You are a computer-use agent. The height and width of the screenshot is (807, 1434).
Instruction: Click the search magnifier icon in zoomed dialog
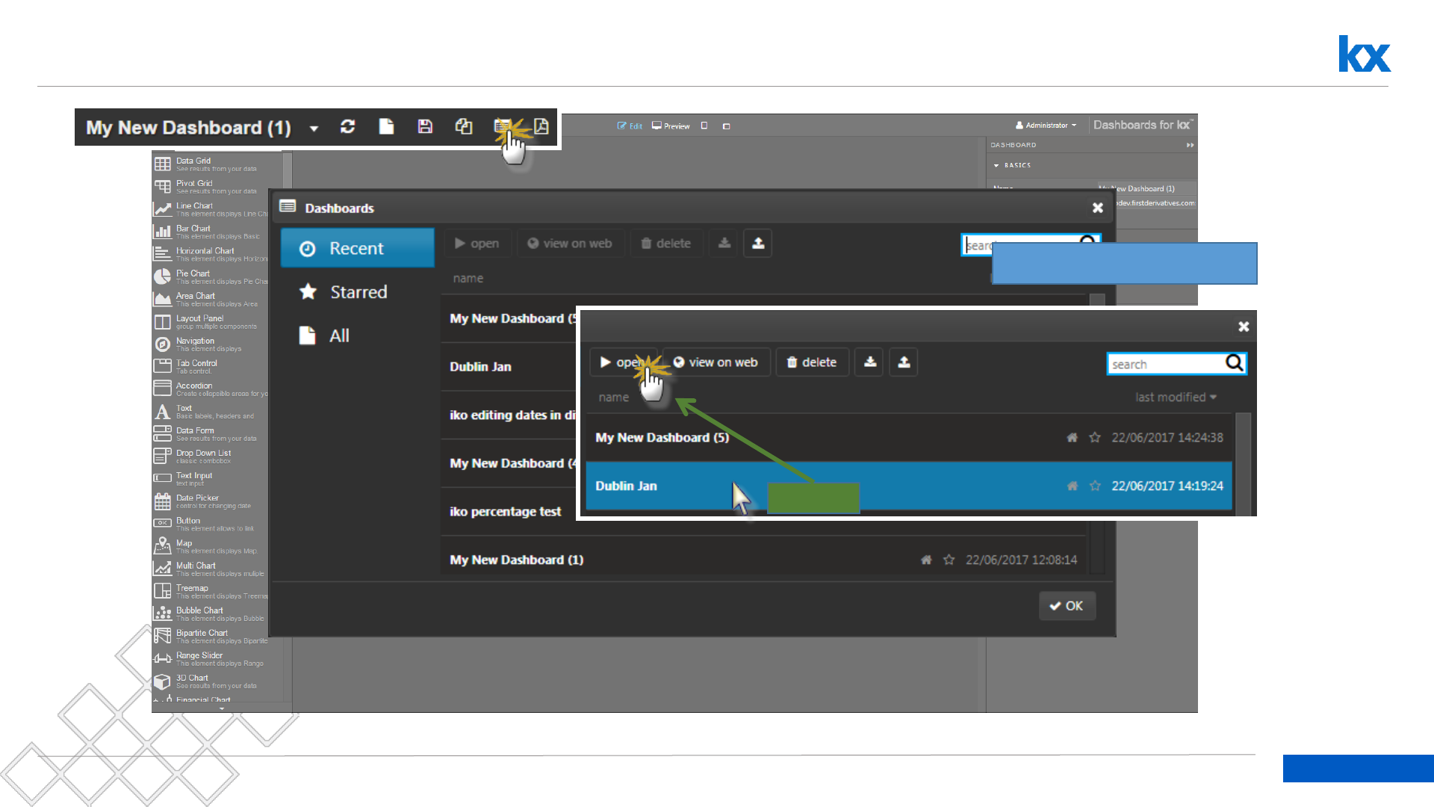pos(1235,363)
